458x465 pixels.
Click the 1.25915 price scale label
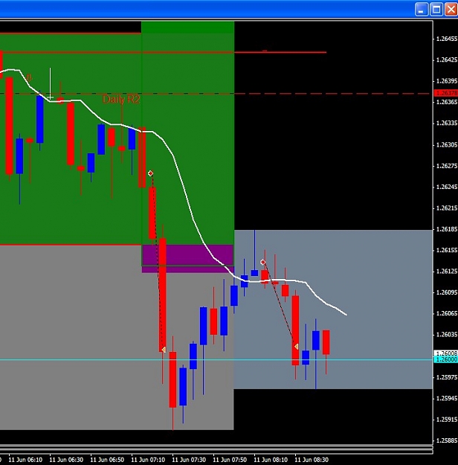click(x=447, y=420)
